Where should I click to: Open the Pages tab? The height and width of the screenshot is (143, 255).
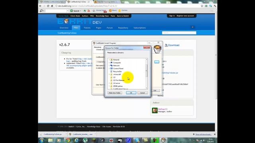tap(98, 28)
